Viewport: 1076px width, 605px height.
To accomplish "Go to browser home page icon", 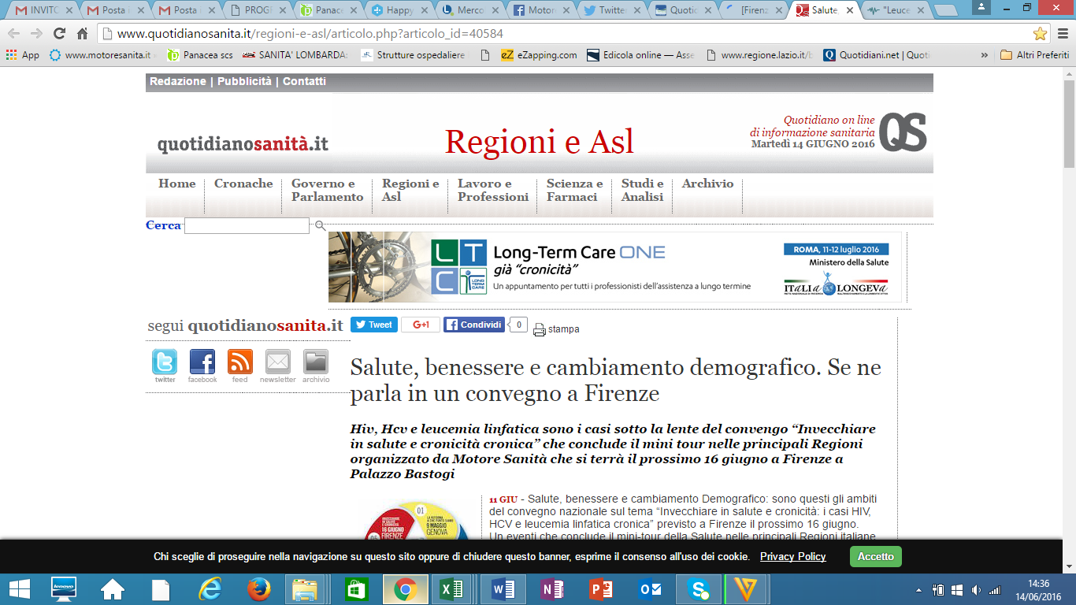I will pos(82,34).
